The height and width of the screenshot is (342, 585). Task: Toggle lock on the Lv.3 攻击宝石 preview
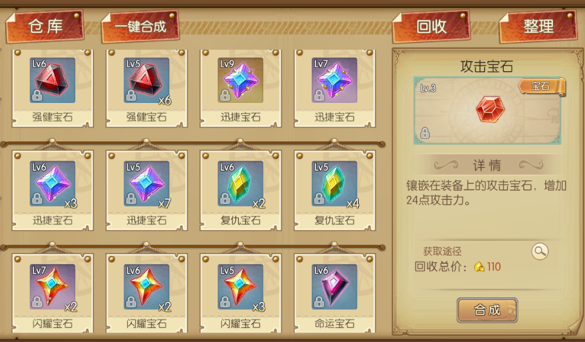[425, 133]
